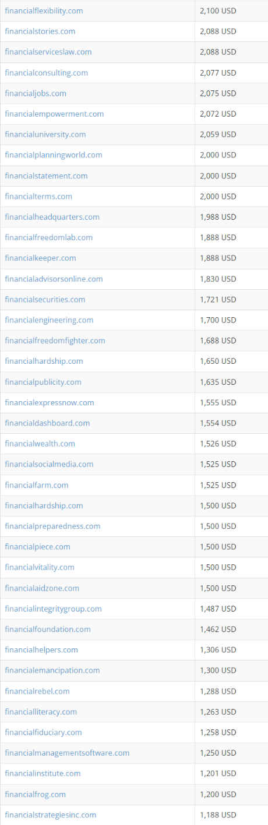Screen dimensions: 268x825
Task: Open the financialjobs.com link
Action: 36,93
